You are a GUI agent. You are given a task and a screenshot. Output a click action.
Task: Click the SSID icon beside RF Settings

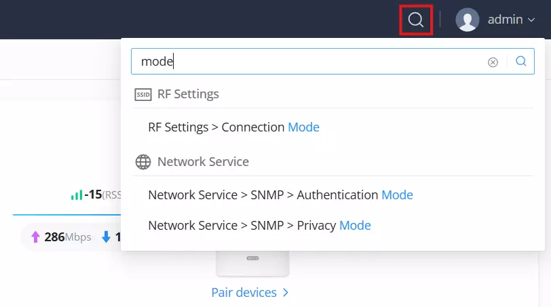(143, 94)
